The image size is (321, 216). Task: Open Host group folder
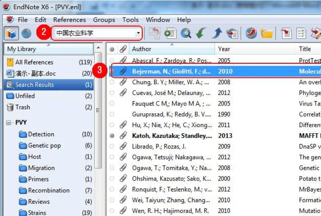55,157
